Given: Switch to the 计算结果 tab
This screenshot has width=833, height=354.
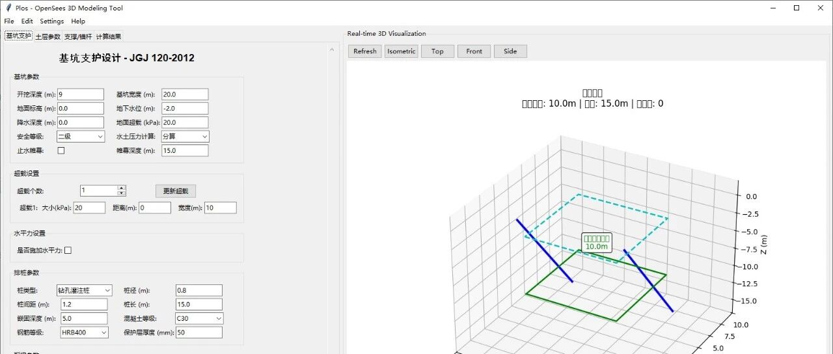Looking at the screenshot, I should (109, 36).
